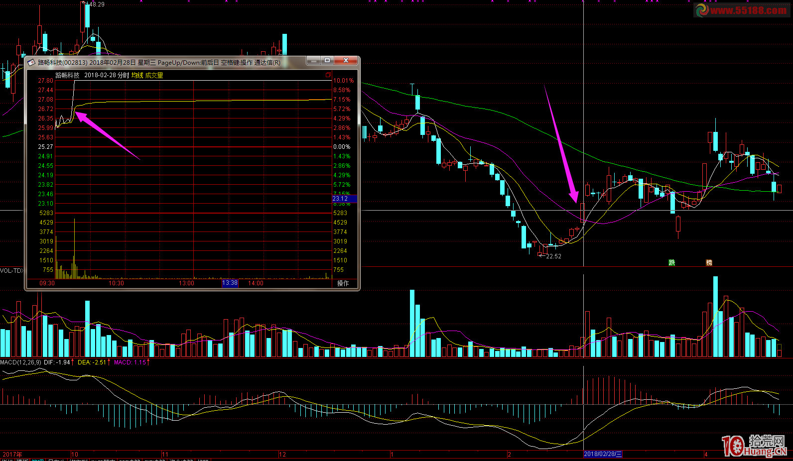Click the 10Huang.CN logo in the corner

(x=754, y=445)
